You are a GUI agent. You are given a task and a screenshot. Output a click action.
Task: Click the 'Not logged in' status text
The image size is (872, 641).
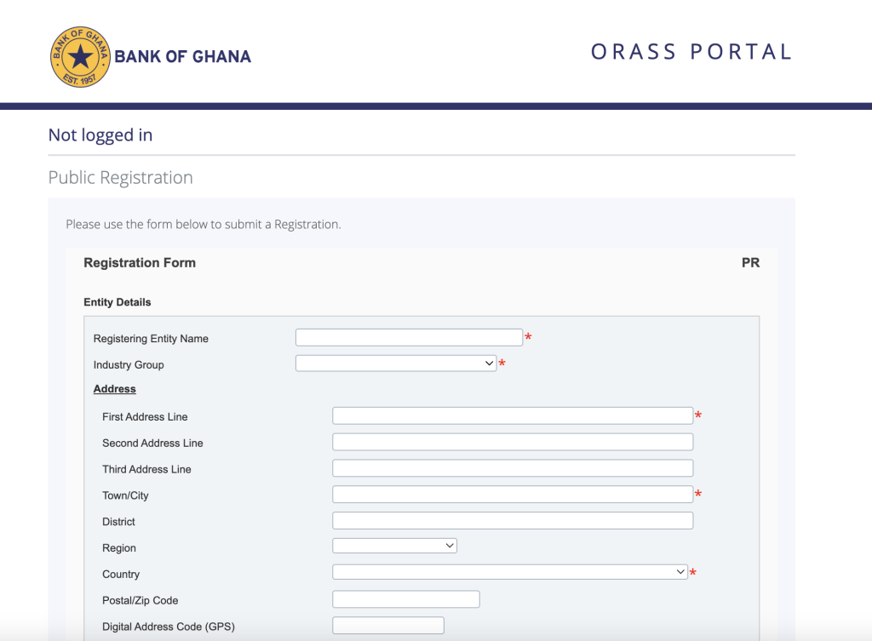point(100,135)
